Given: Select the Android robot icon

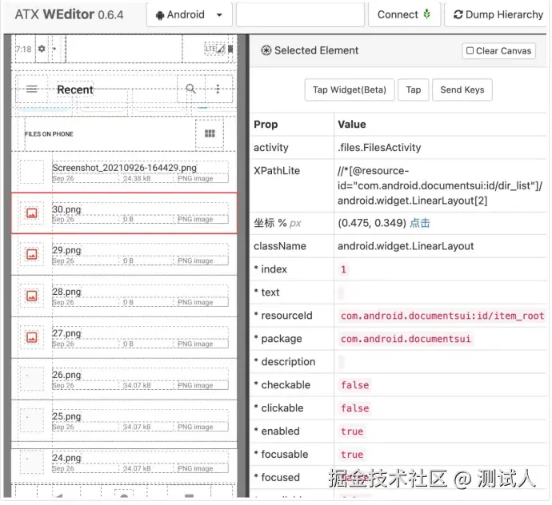Looking at the screenshot, I should coord(160,15).
